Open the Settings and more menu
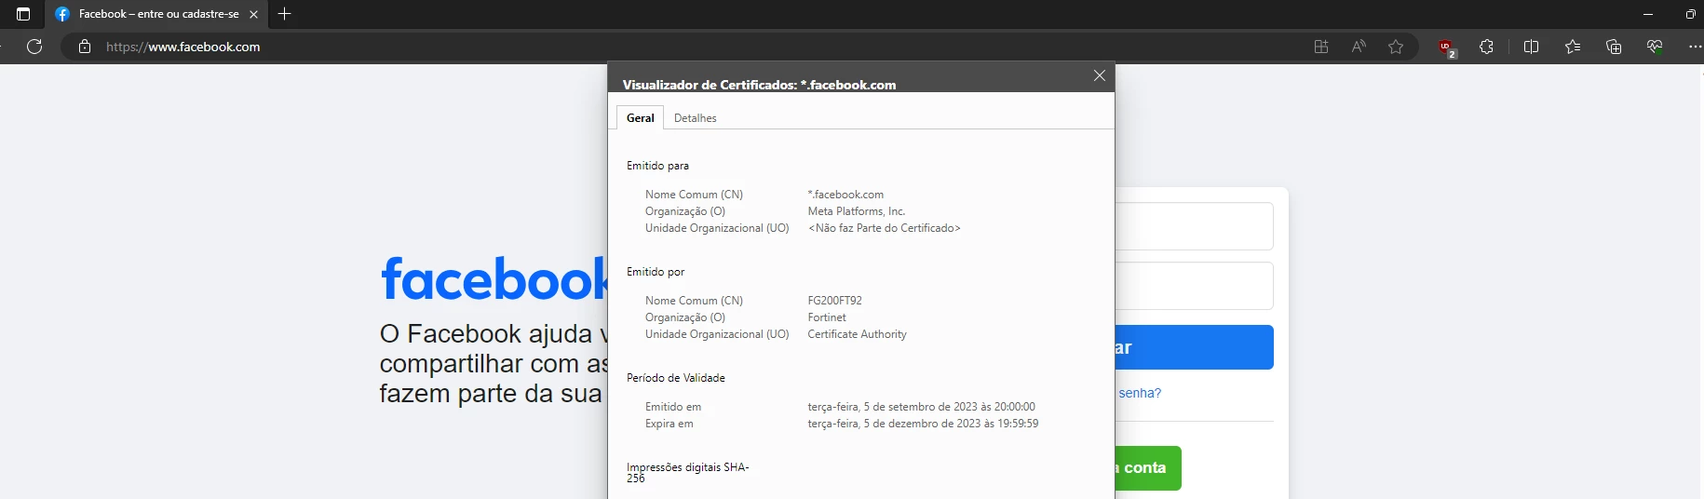1704x499 pixels. (1695, 47)
